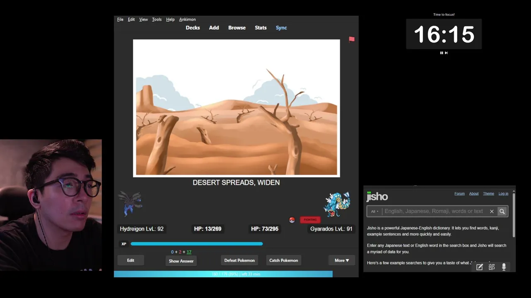
Task: Open Browse in the Anki toolbar
Action: point(237,28)
